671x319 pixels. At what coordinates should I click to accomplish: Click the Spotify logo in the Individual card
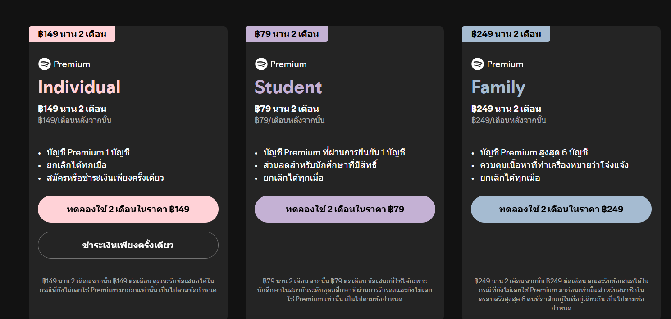pyautogui.click(x=45, y=64)
